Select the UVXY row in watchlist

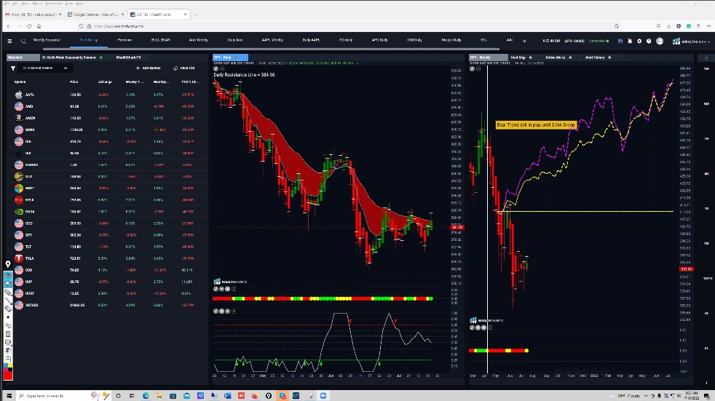[107, 293]
